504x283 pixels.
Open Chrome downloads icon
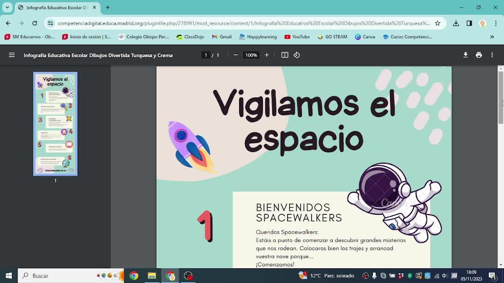(x=456, y=23)
